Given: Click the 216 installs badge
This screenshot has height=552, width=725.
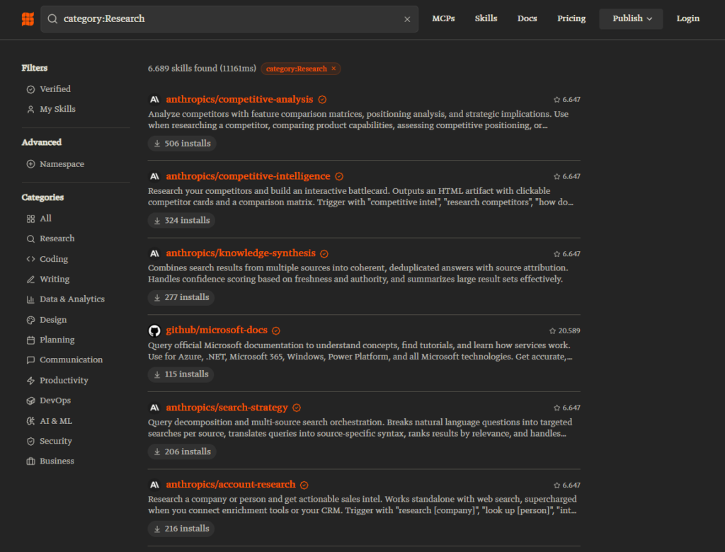Looking at the screenshot, I should (181, 529).
